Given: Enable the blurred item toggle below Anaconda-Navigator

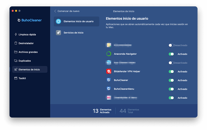Looking at the screenshot, I should point(171,63).
